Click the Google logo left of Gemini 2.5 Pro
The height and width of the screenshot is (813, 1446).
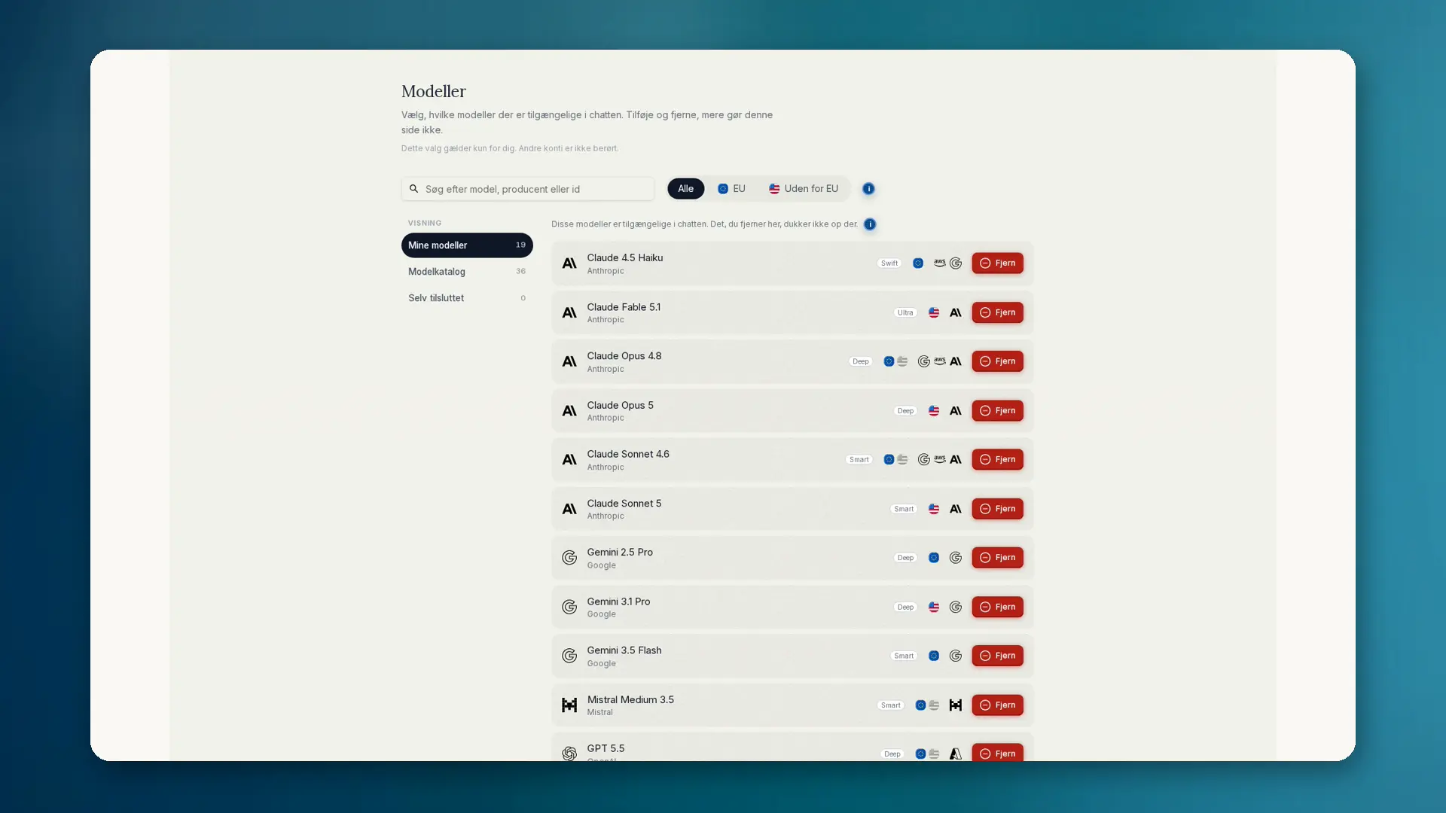click(x=569, y=558)
